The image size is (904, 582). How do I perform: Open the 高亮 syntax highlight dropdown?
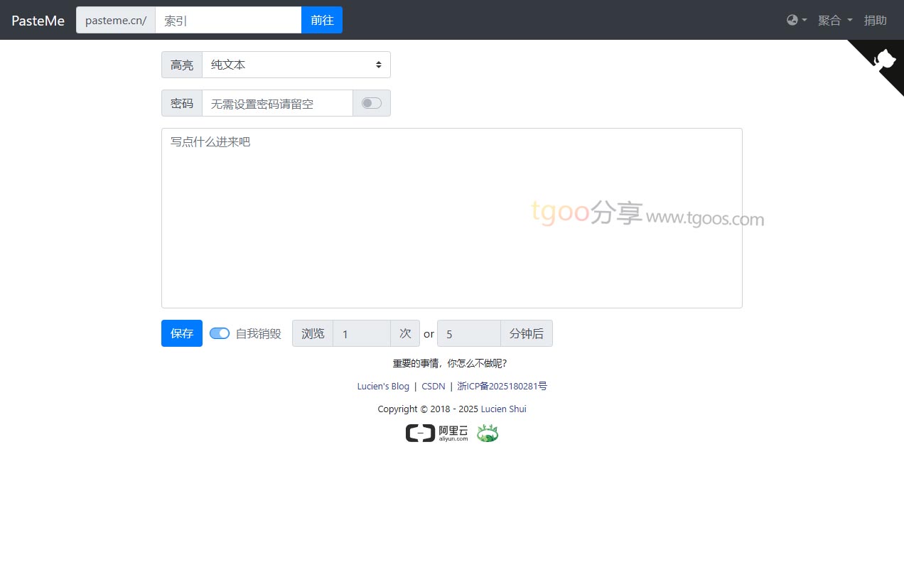click(296, 65)
